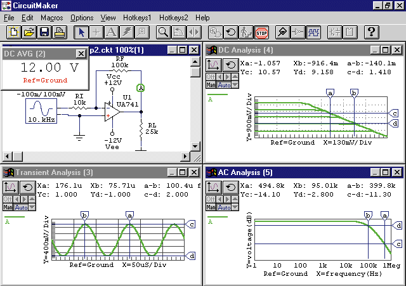The width and height of the screenshot is (406, 286).
Task: Click cursor 'b' marker in Transient Analysis
Action: point(84,216)
